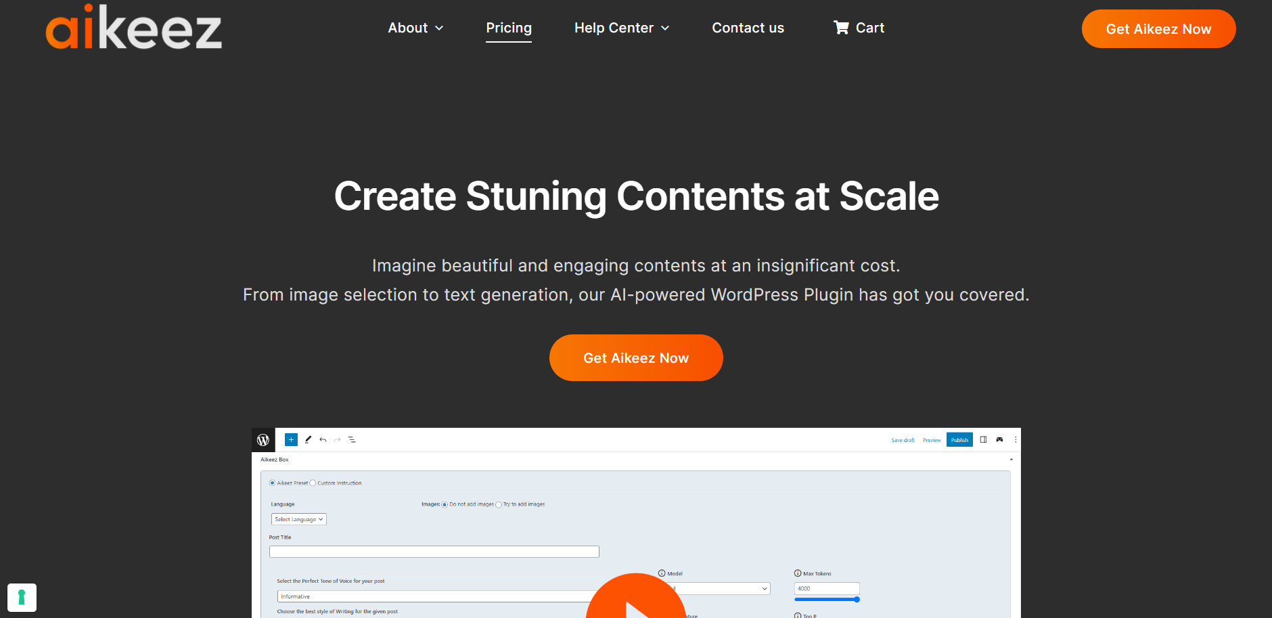Screen dimensions: 1272x618
Task: Open the document overview list icon
Action: (x=352, y=440)
